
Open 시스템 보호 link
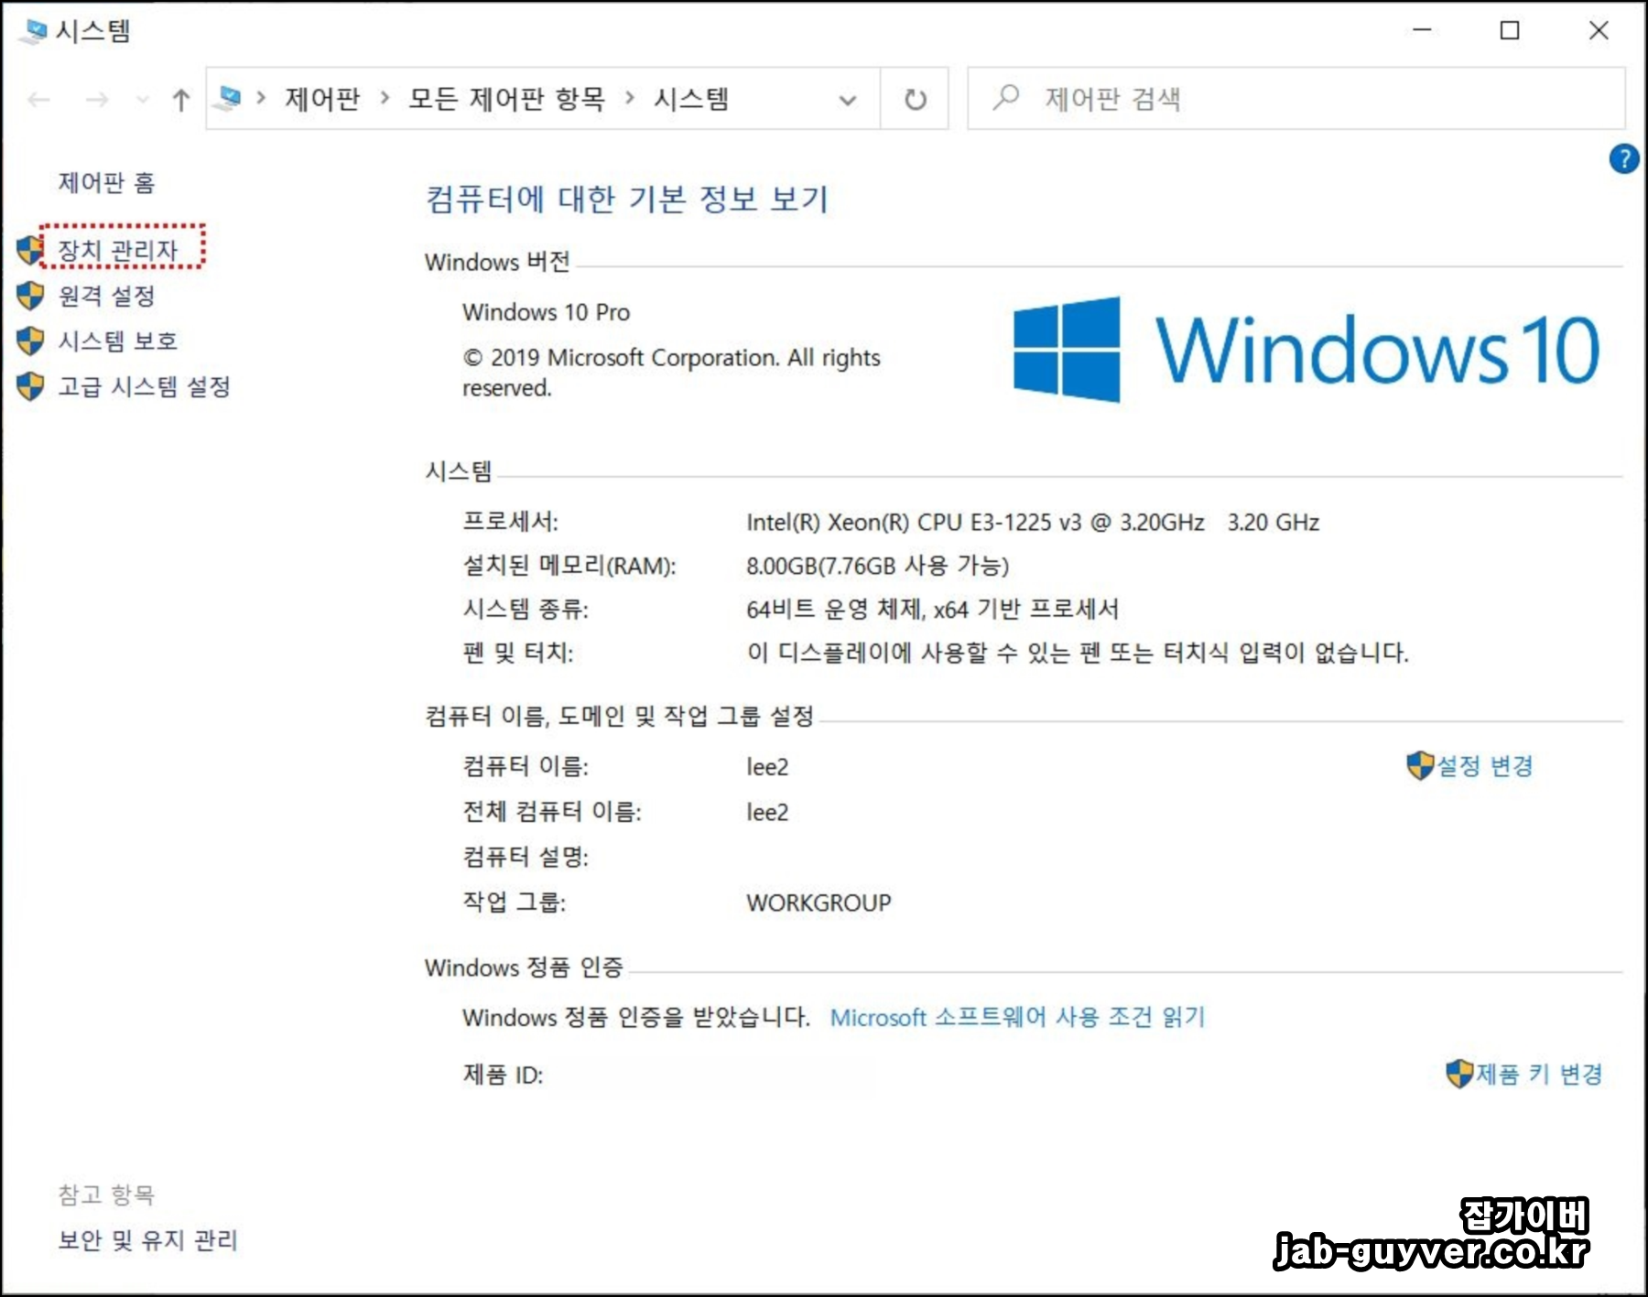coord(118,341)
